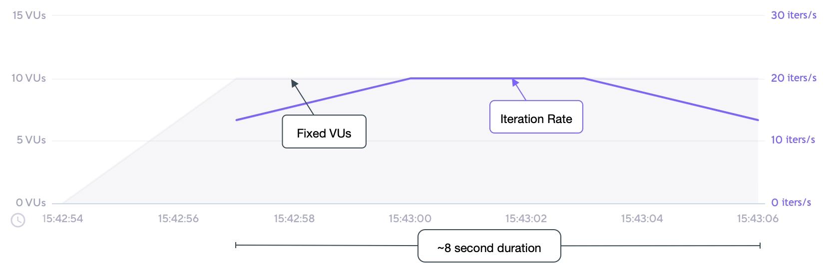Viewport: 830px width, 272px height.
Task: Select the 15:43:00 time axis label
Action: pyautogui.click(x=410, y=219)
